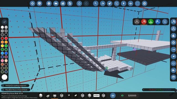Click the lightbulb icon in top toolbar

[124, 4]
